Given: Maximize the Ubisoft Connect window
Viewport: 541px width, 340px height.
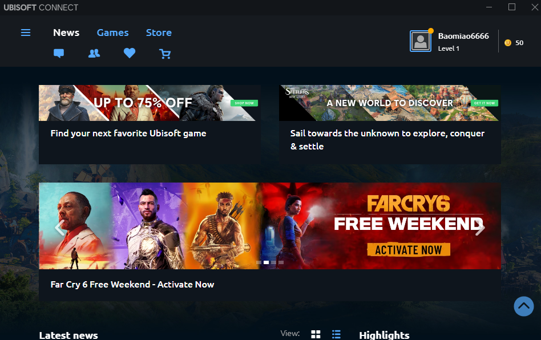Looking at the screenshot, I should click(x=512, y=7).
